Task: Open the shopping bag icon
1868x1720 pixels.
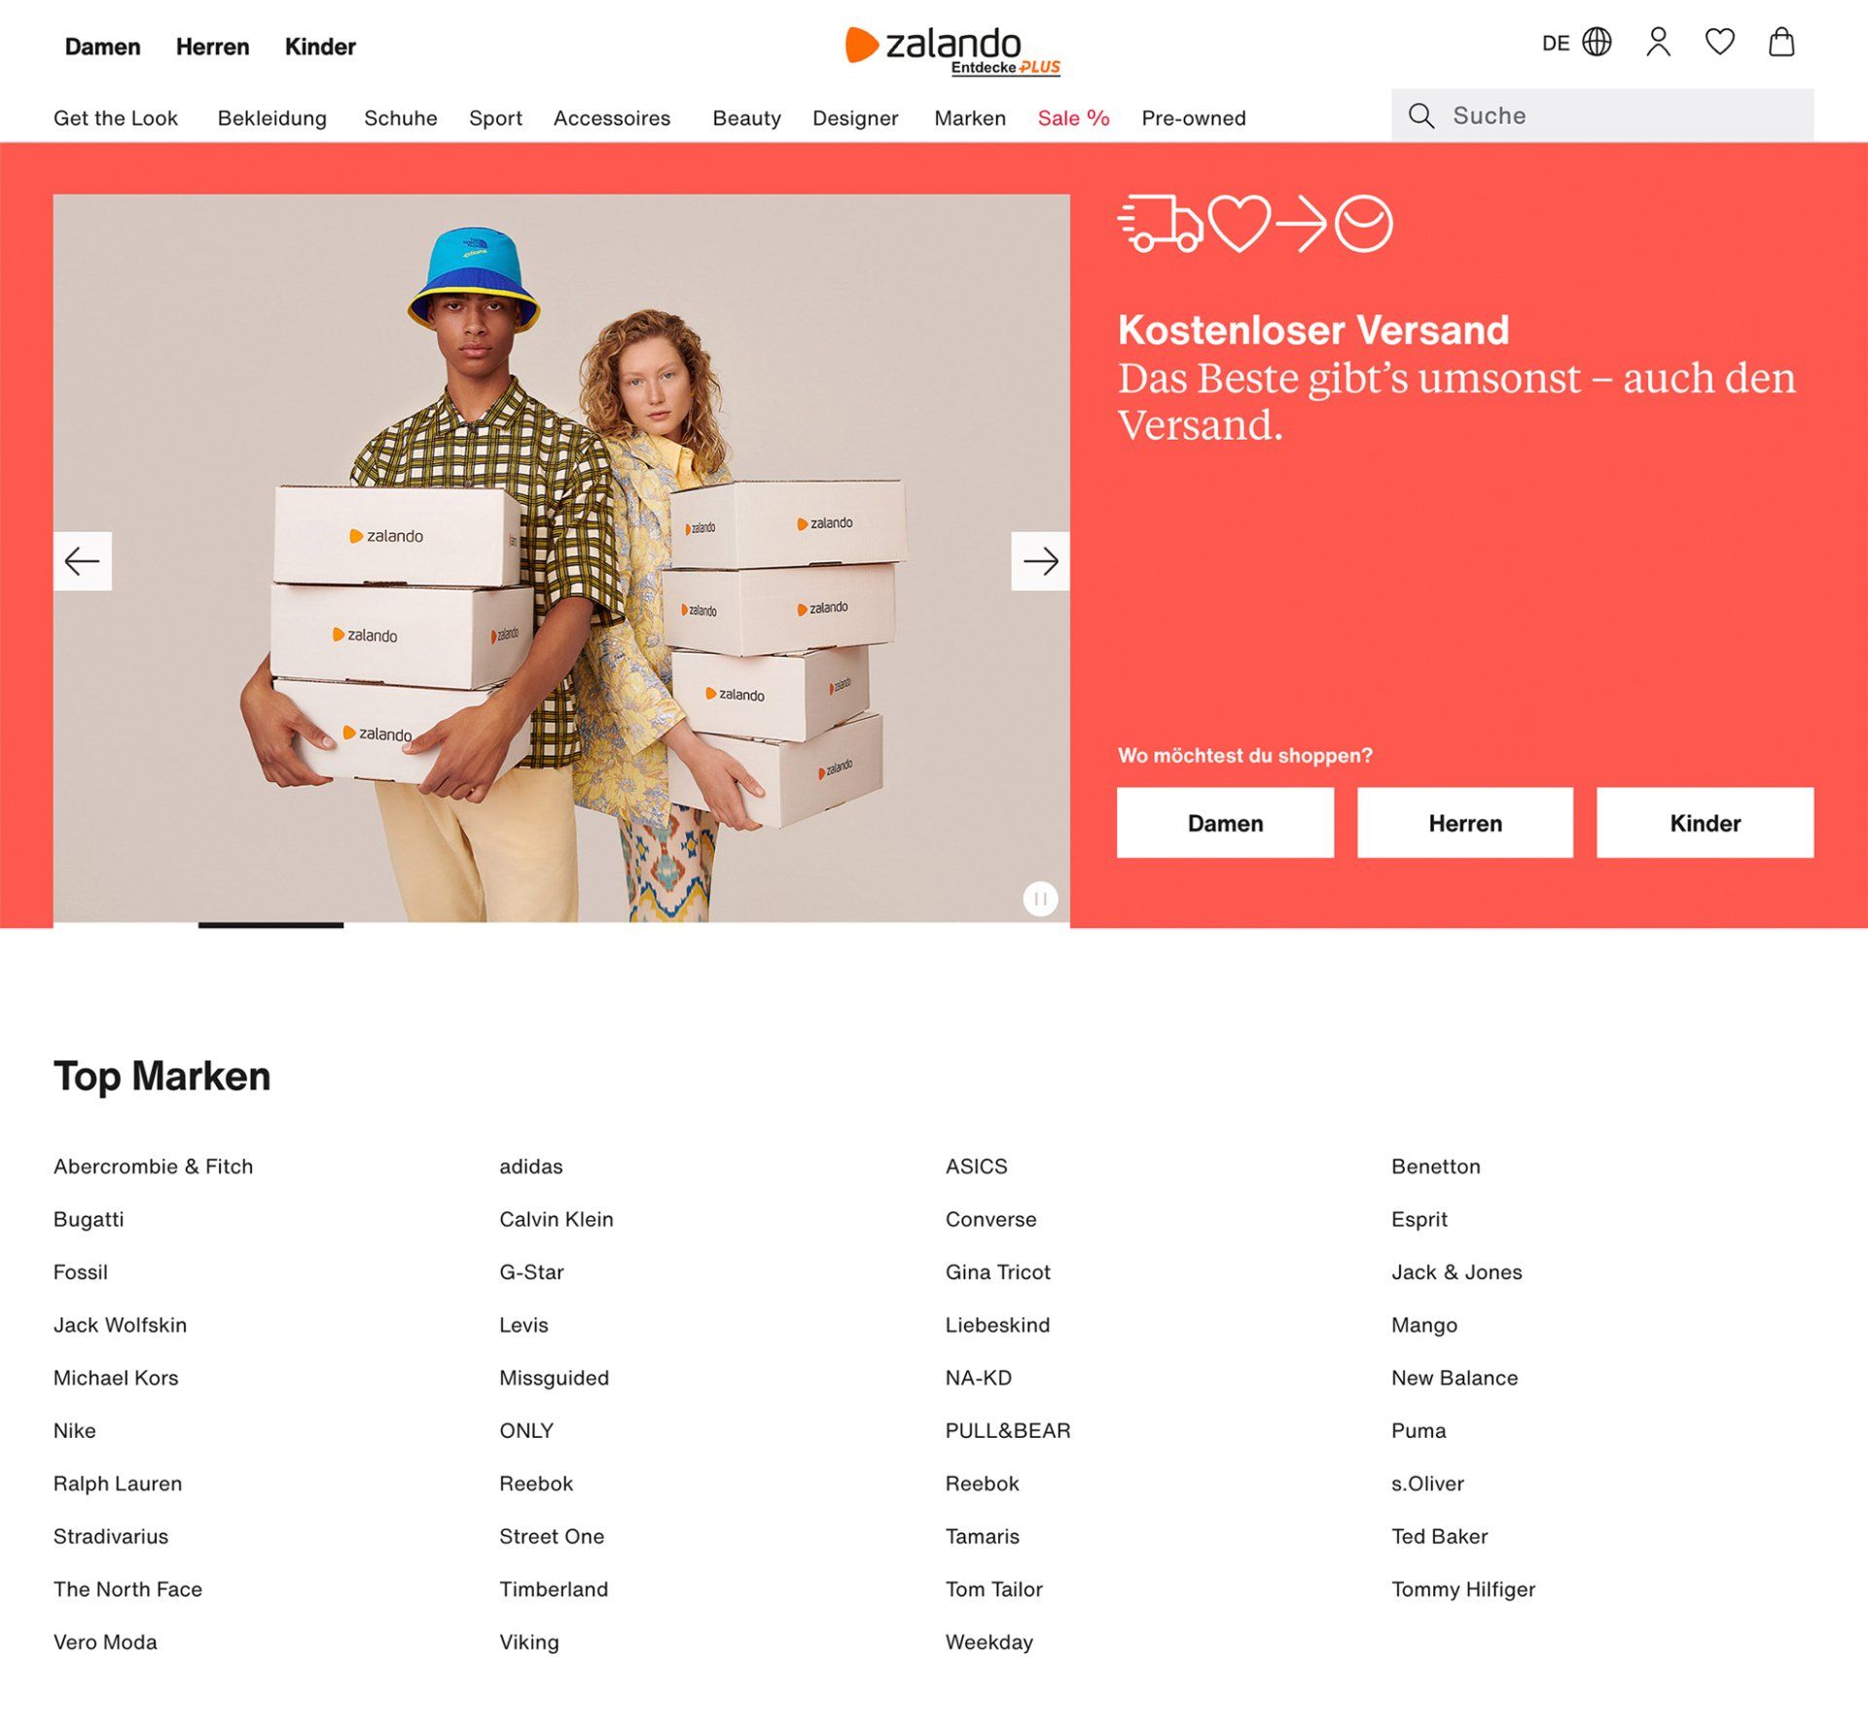Action: (1780, 43)
